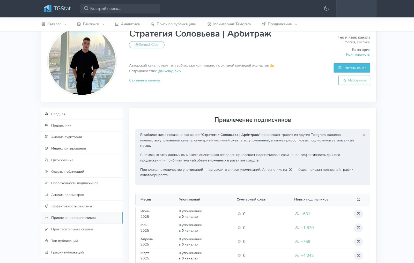
Task: Close the info description box
Action: [x=364, y=135]
